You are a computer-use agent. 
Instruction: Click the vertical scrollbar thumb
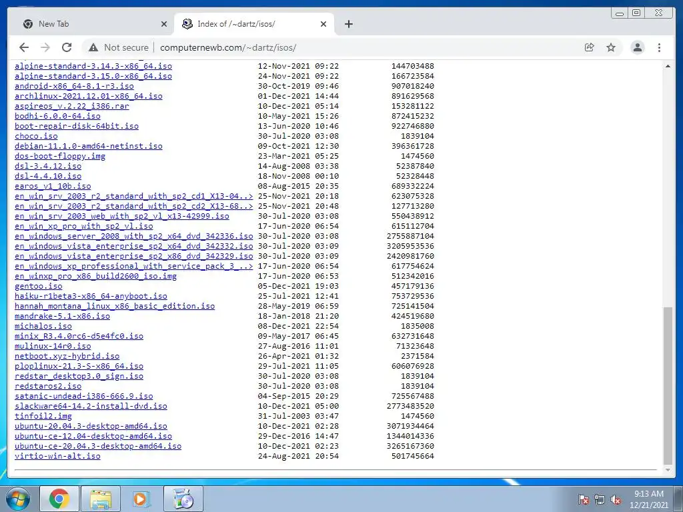click(667, 385)
